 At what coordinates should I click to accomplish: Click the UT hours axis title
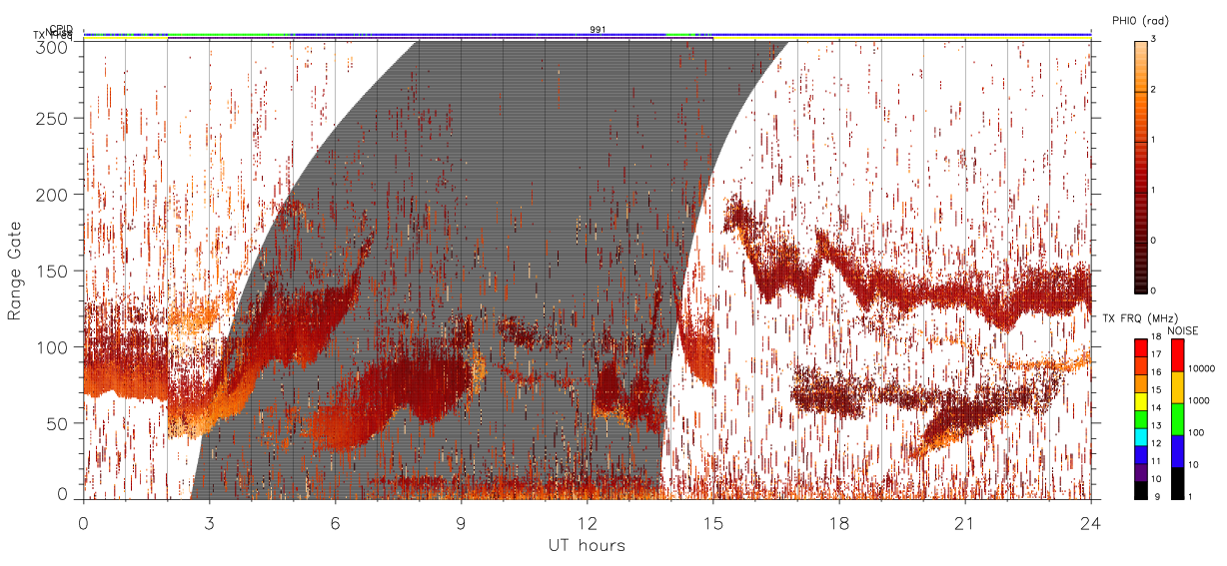coord(587,546)
